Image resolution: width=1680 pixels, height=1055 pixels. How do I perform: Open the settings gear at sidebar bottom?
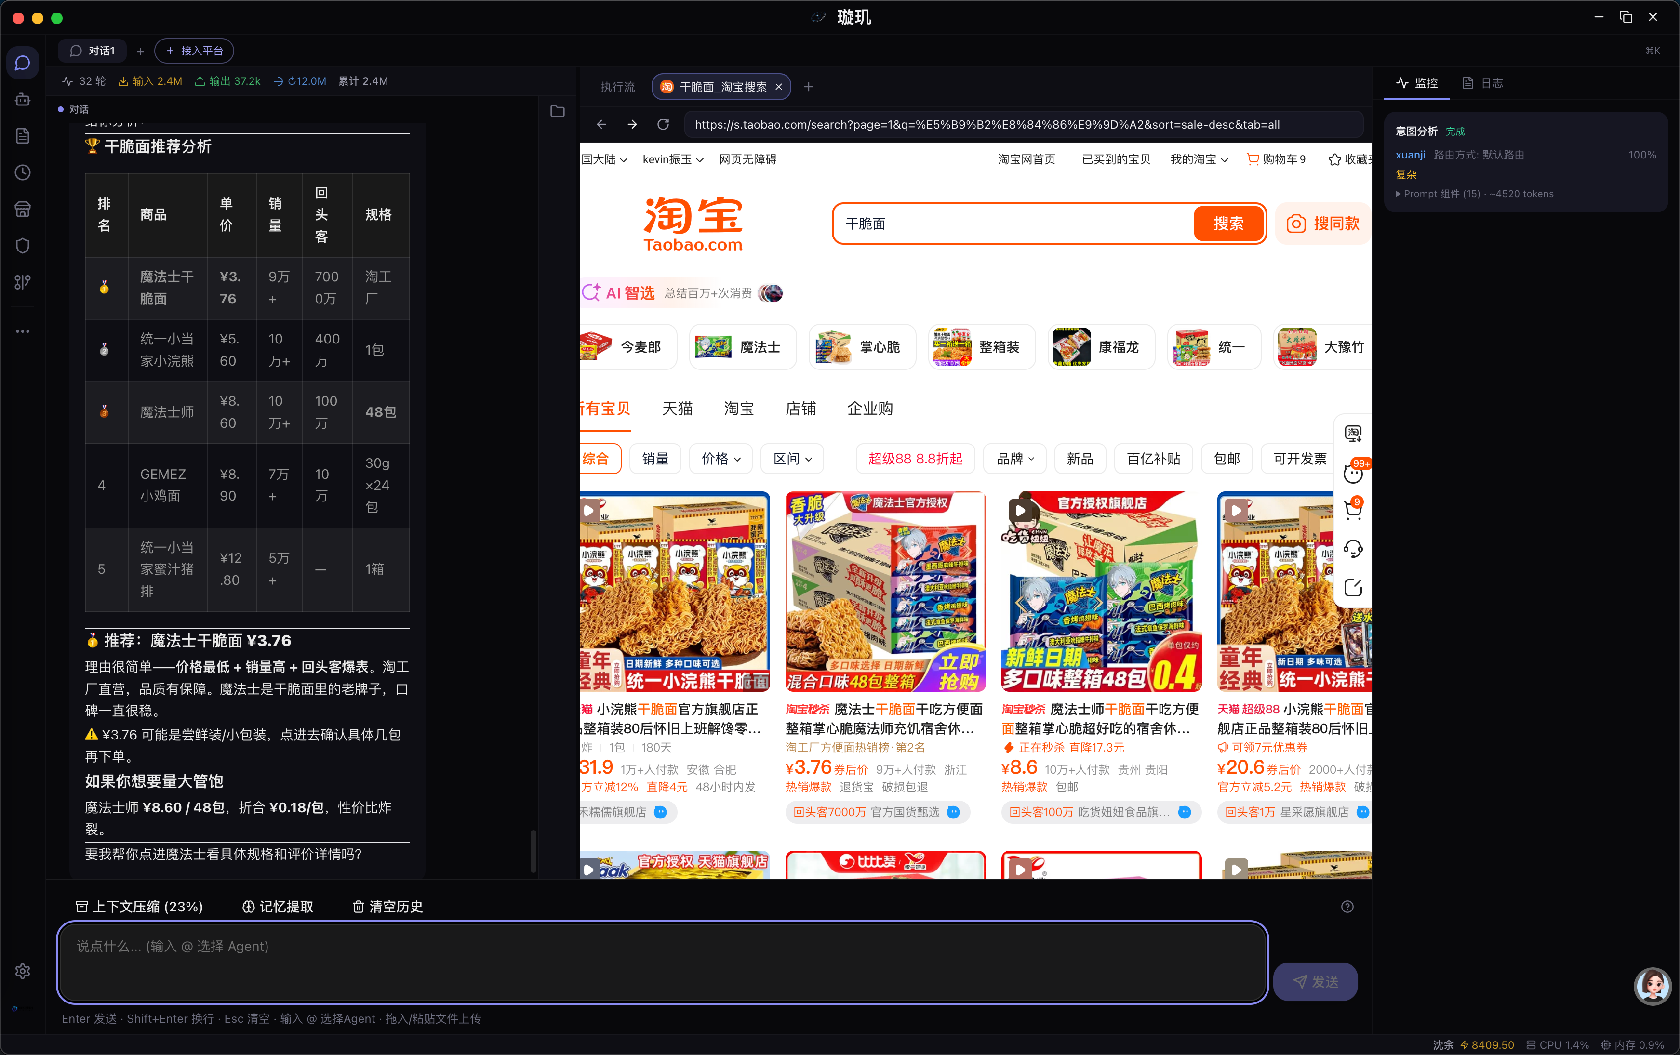pyautogui.click(x=22, y=971)
